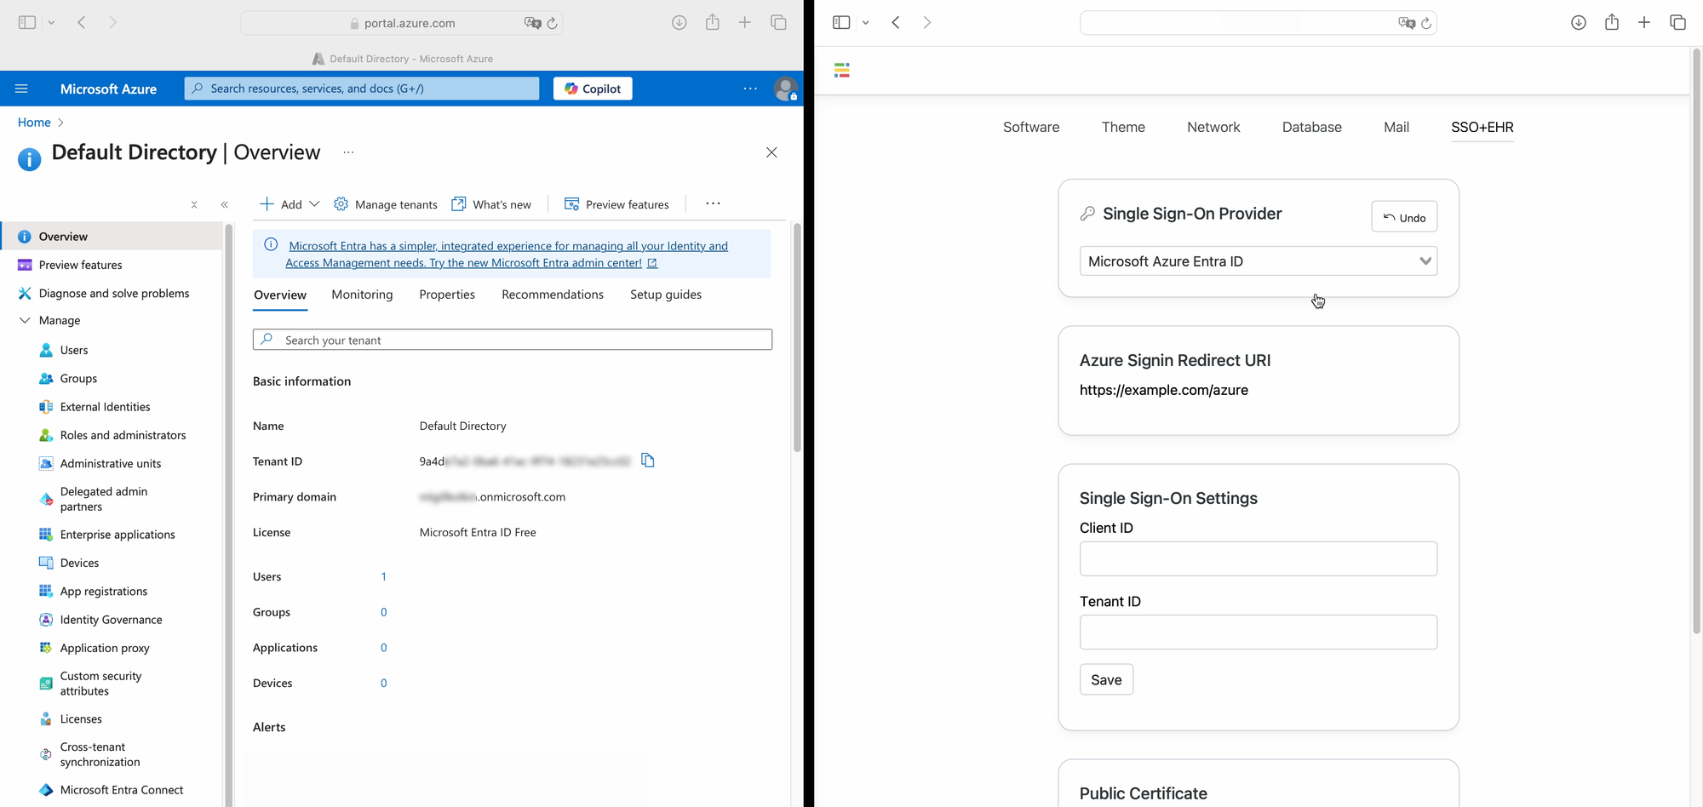Open Azure header more options ellipsis
1703x807 pixels.
(750, 89)
